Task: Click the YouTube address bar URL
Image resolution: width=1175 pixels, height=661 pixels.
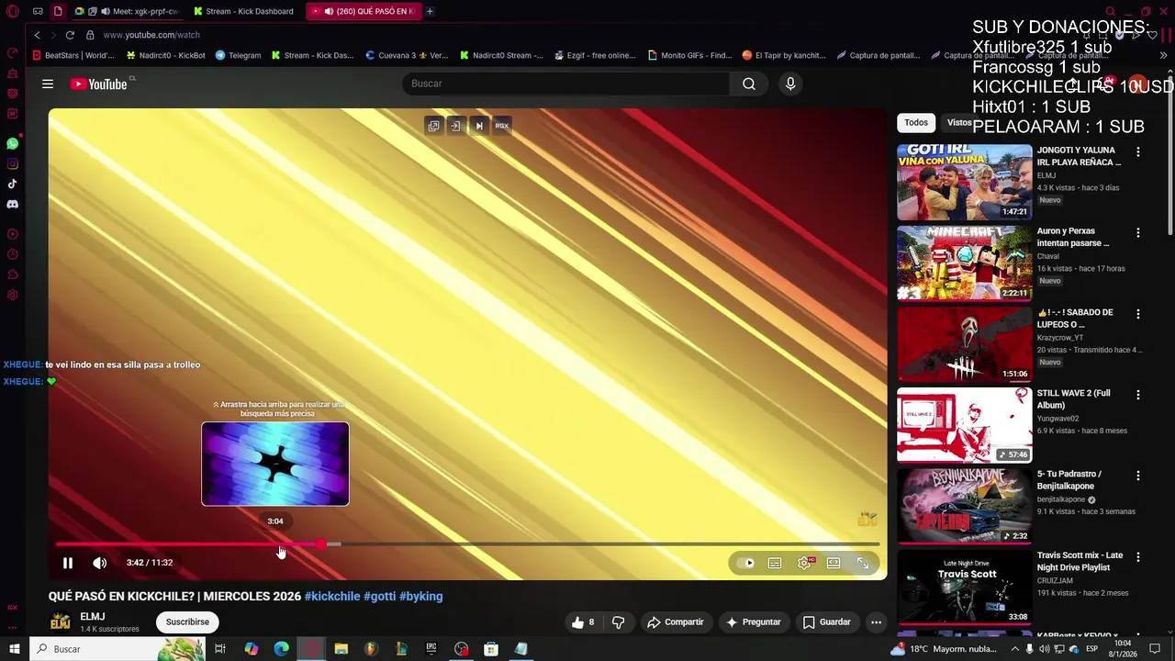Action: click(x=151, y=35)
